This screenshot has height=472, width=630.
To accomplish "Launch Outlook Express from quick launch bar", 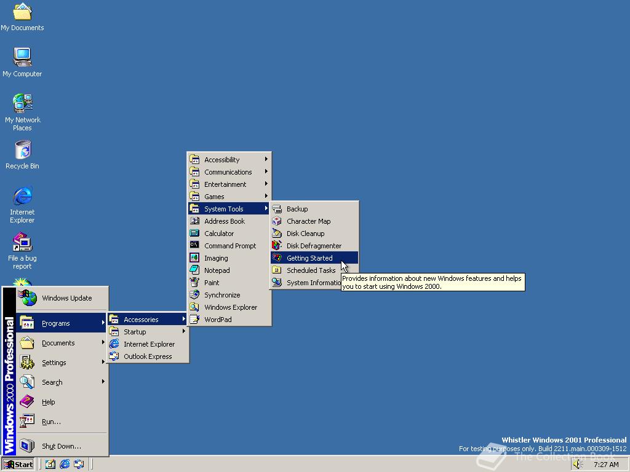I will click(79, 465).
